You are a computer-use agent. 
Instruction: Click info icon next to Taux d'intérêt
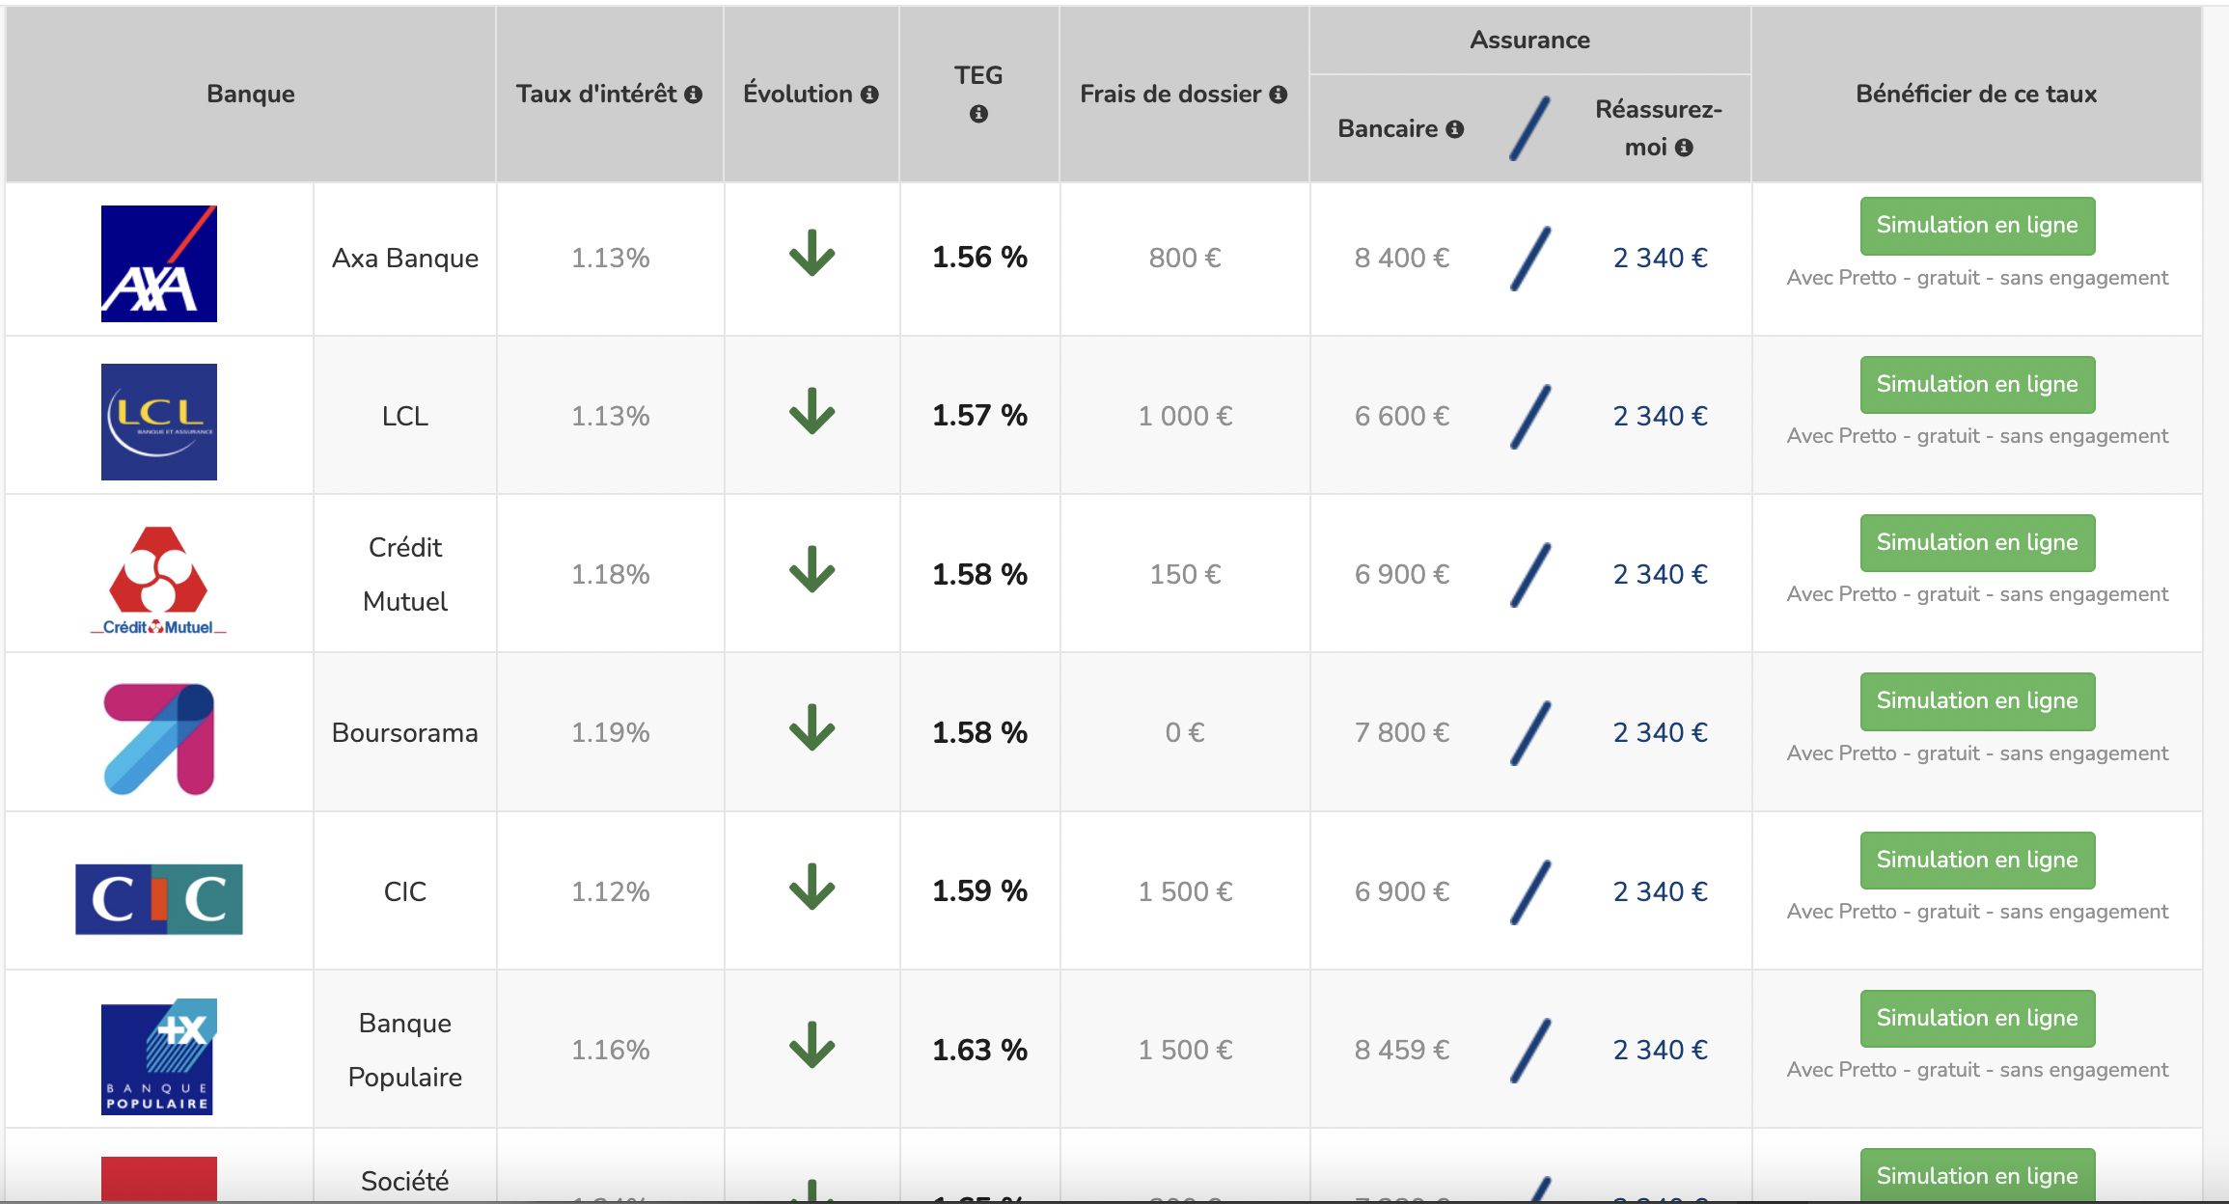[693, 95]
